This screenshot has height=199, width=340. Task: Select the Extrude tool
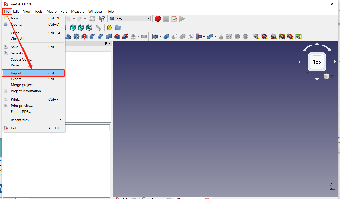pyautogui.click(x=68, y=37)
